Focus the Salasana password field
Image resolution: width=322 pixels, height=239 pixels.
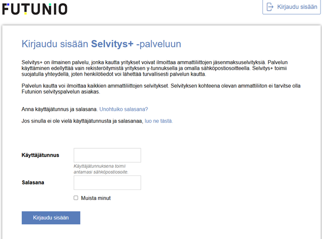coord(107,182)
